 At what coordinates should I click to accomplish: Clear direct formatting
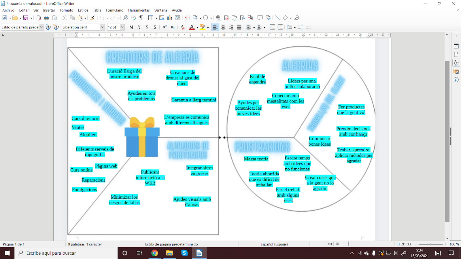[182, 27]
